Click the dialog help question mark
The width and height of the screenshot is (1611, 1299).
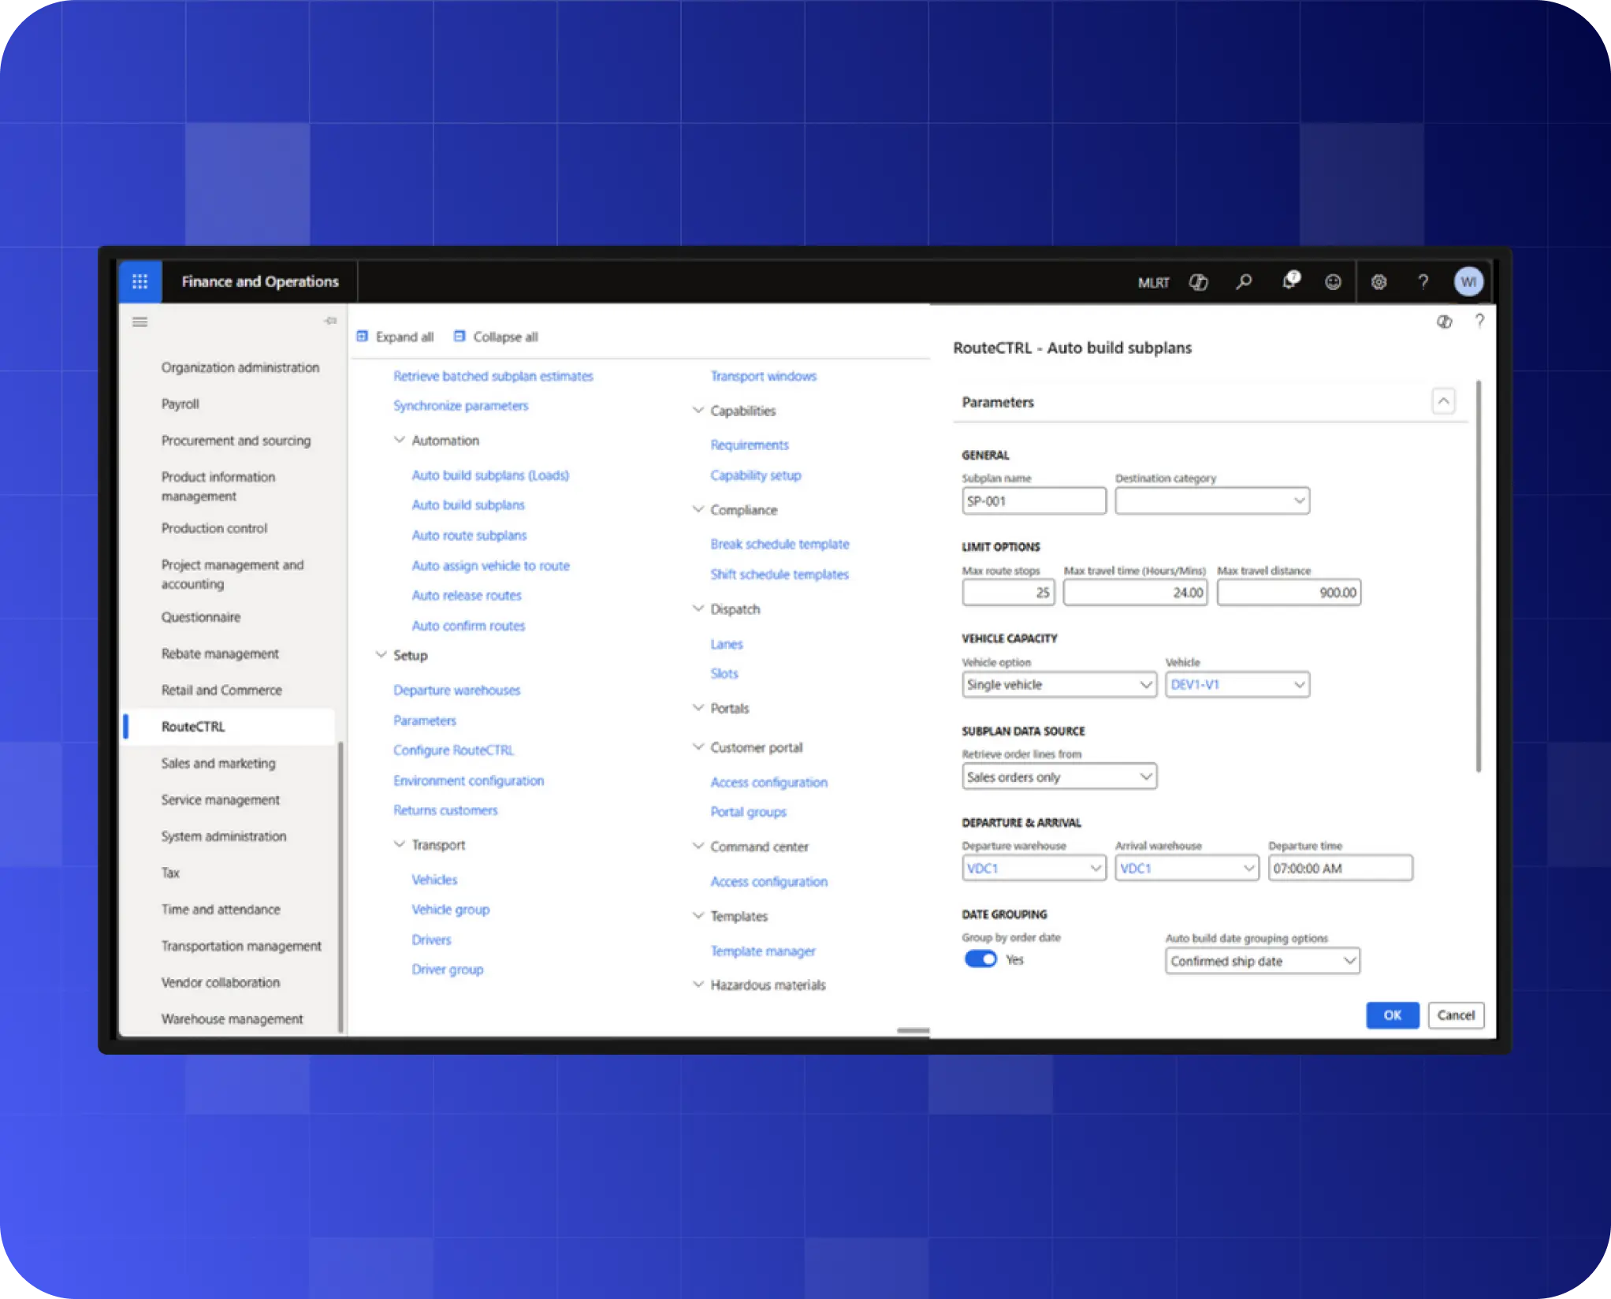tap(1479, 321)
